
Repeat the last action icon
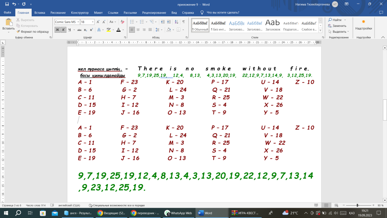24,4
